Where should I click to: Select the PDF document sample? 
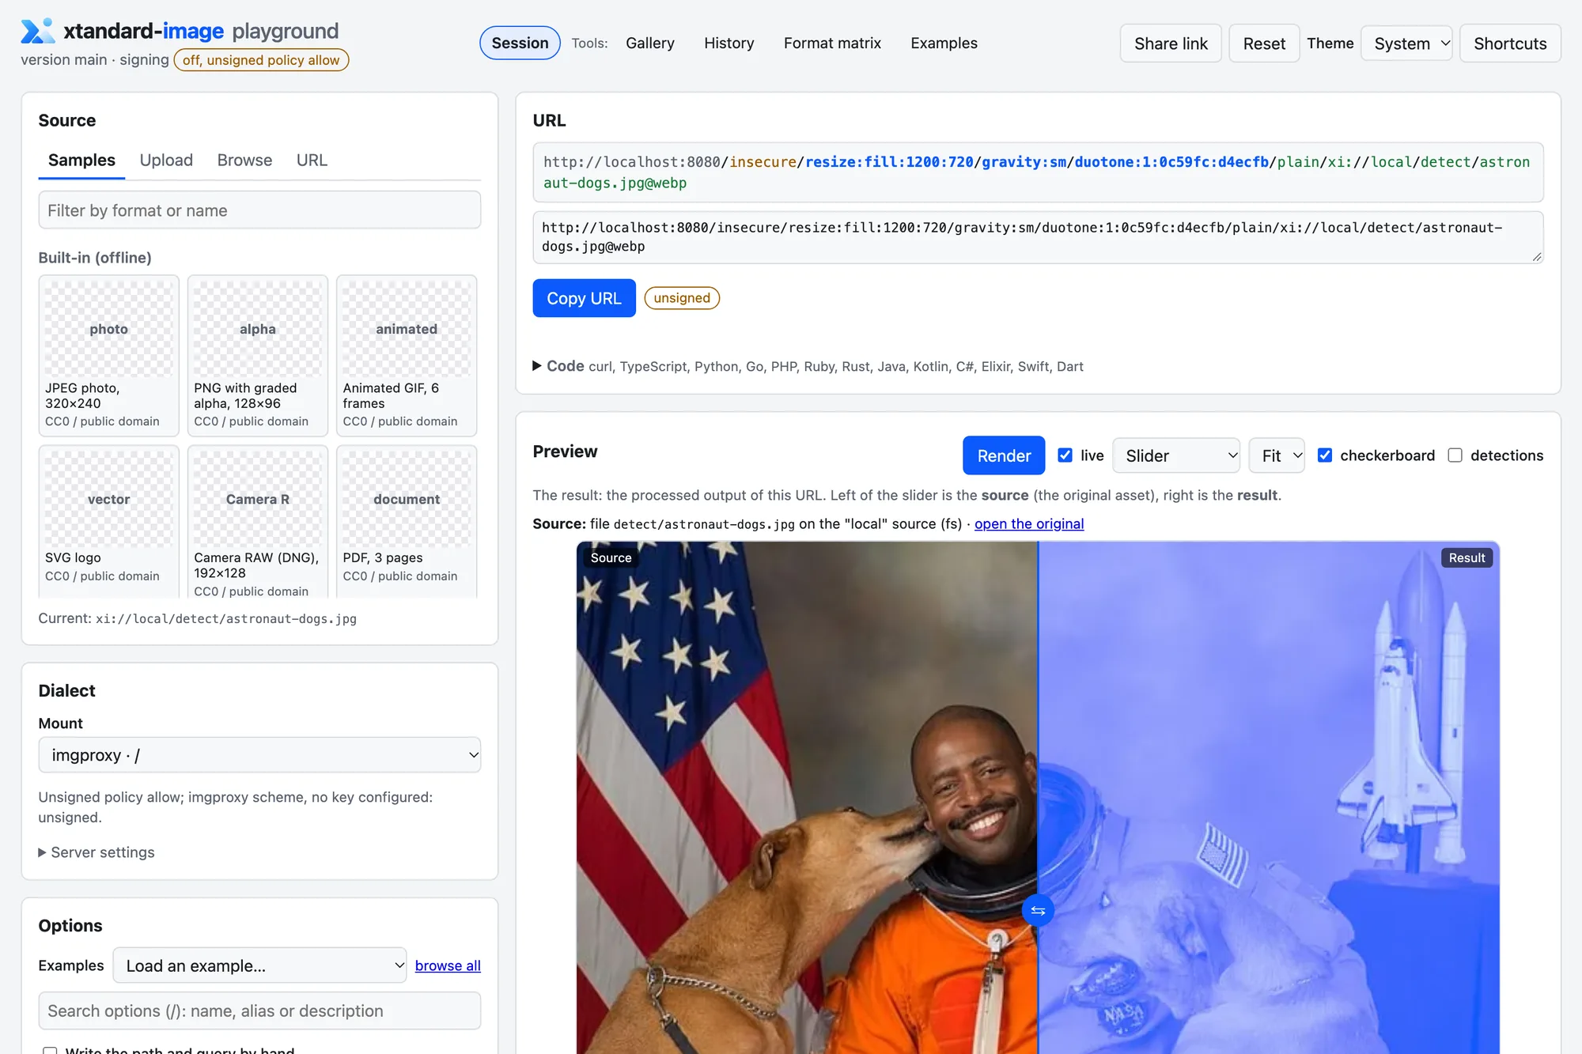tap(407, 522)
